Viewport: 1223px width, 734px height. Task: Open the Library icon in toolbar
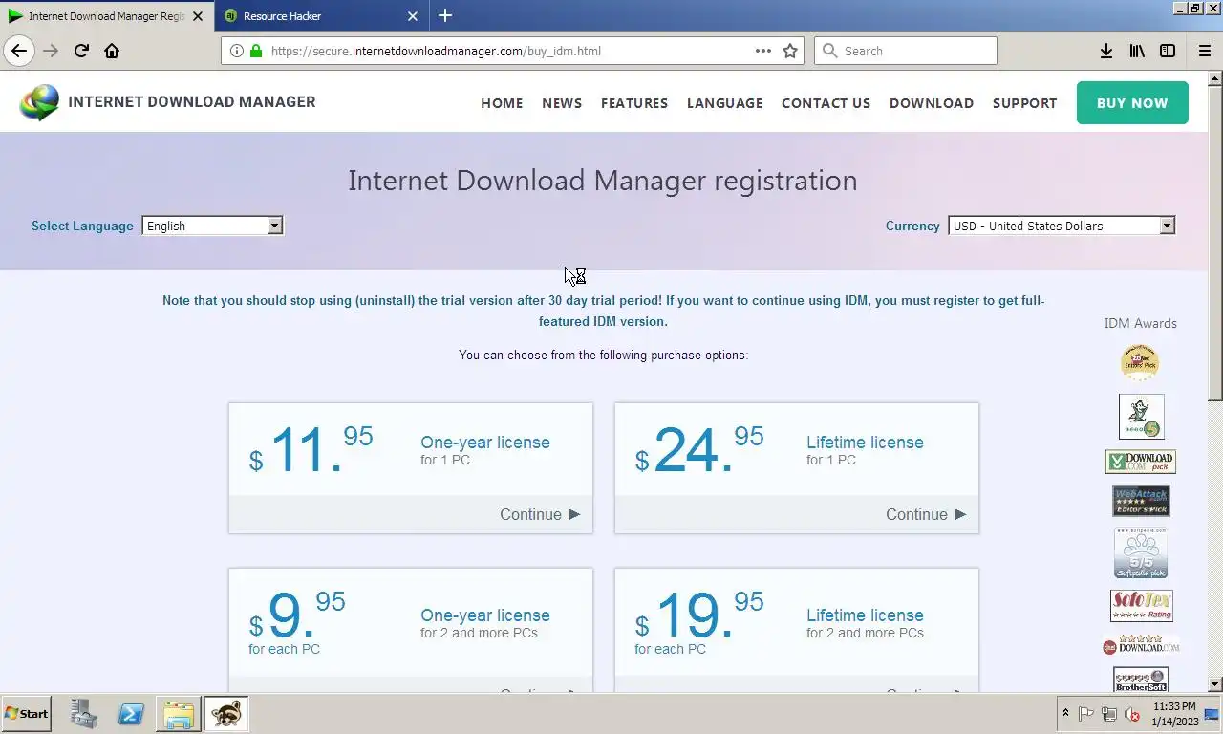(1137, 51)
